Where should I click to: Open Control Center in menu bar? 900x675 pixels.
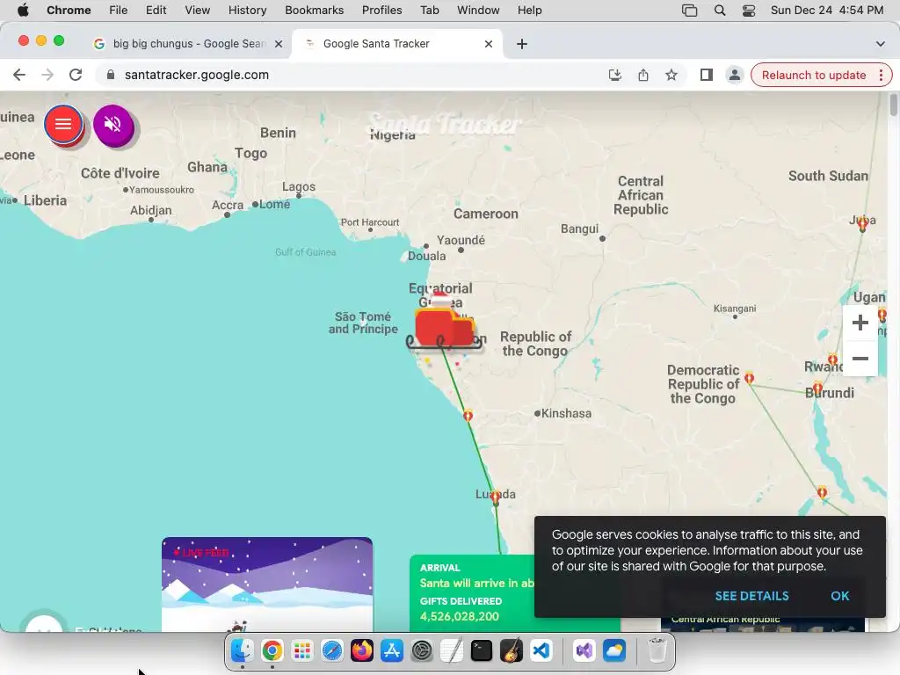click(749, 11)
